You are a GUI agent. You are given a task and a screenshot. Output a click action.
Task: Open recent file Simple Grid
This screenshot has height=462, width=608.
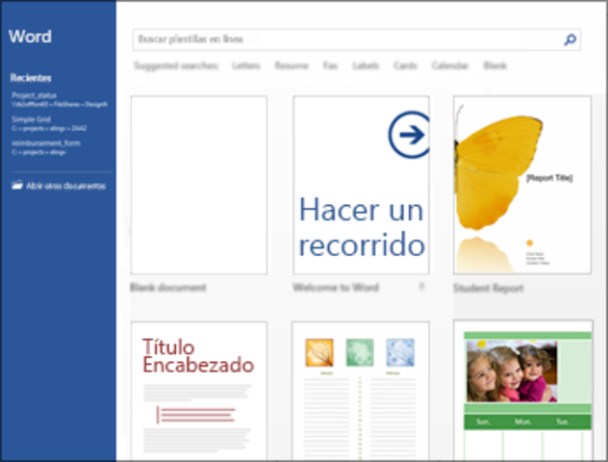tap(49, 124)
